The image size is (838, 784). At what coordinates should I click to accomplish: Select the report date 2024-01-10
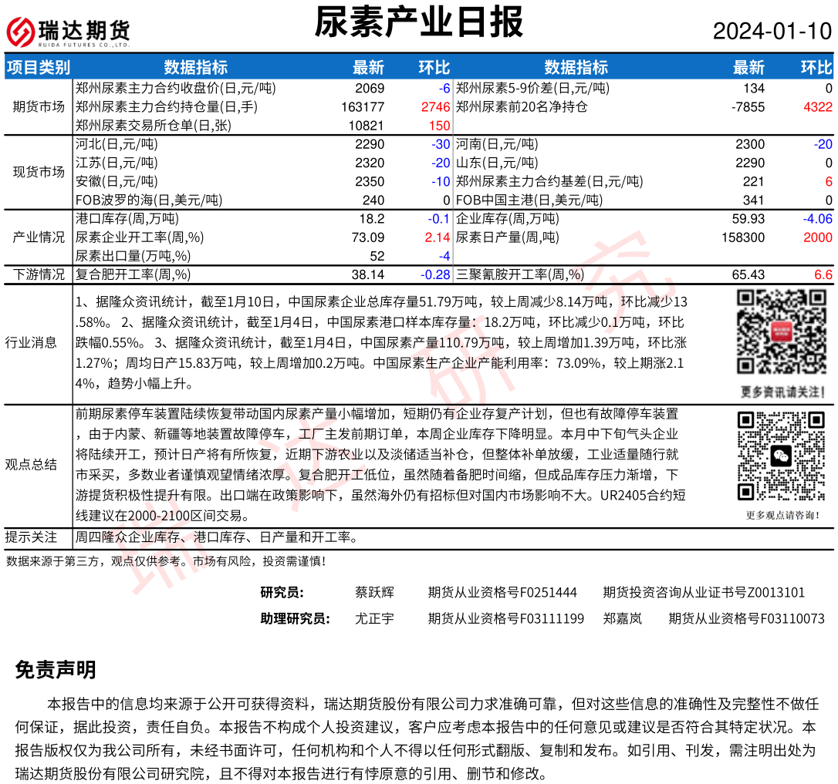tap(772, 32)
